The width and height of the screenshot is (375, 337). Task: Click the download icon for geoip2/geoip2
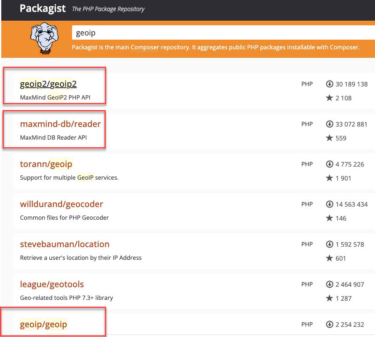pyautogui.click(x=329, y=84)
